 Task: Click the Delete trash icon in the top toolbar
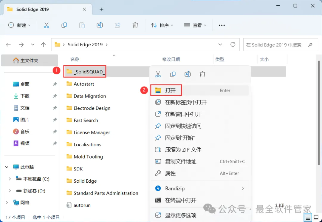(135, 25)
